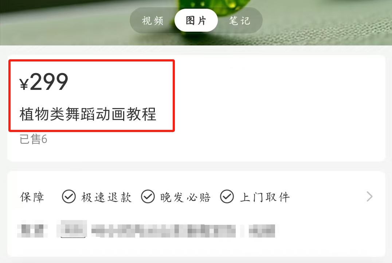The height and width of the screenshot is (263, 392).
Task: Click the green product image banner
Action: pos(196,23)
